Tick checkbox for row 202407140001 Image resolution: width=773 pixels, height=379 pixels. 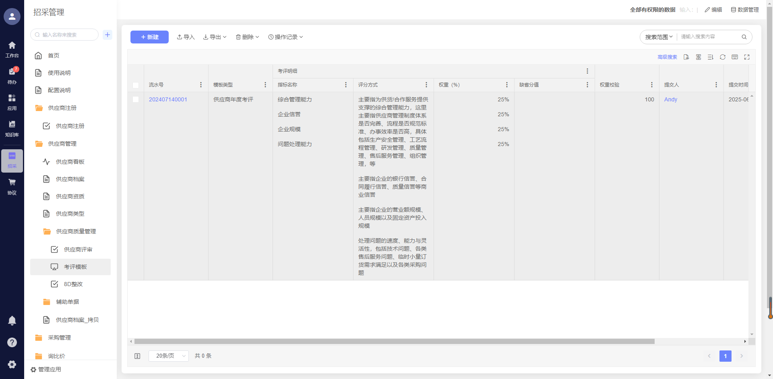coord(136,99)
